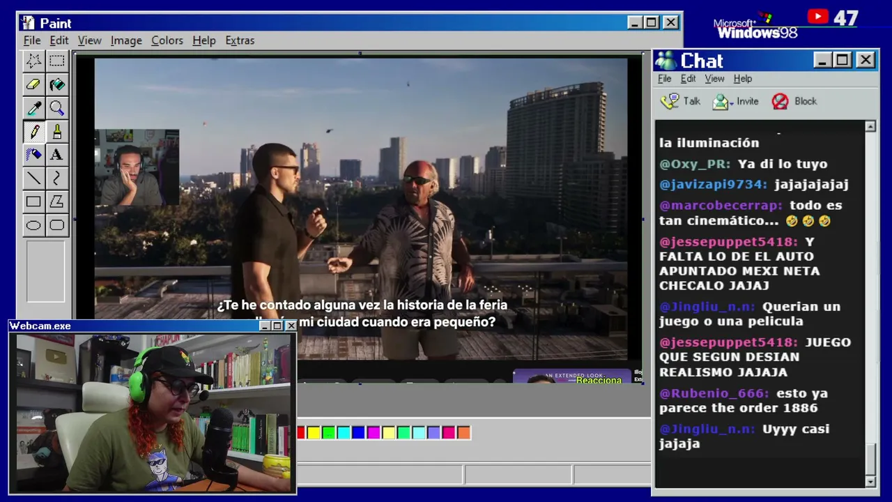Pick the red color swatch

[301, 433]
